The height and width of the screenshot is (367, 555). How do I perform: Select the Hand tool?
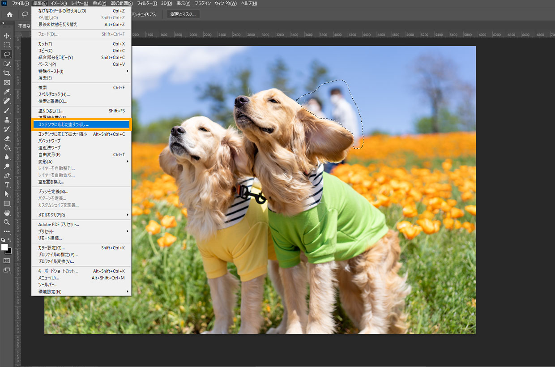pos(7,213)
